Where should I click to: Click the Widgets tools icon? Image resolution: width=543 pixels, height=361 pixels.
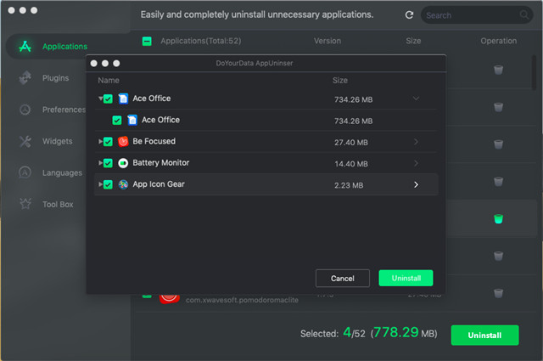pyautogui.click(x=25, y=141)
